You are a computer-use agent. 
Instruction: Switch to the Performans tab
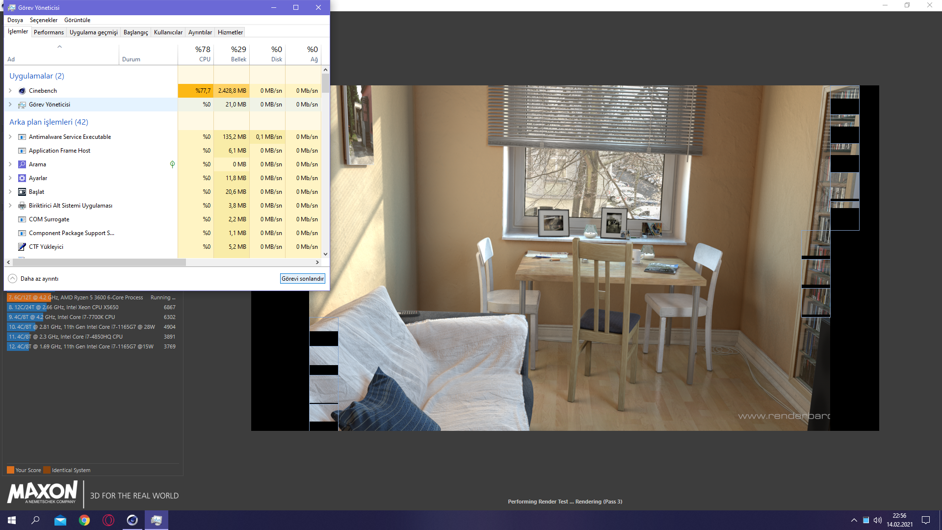point(49,32)
